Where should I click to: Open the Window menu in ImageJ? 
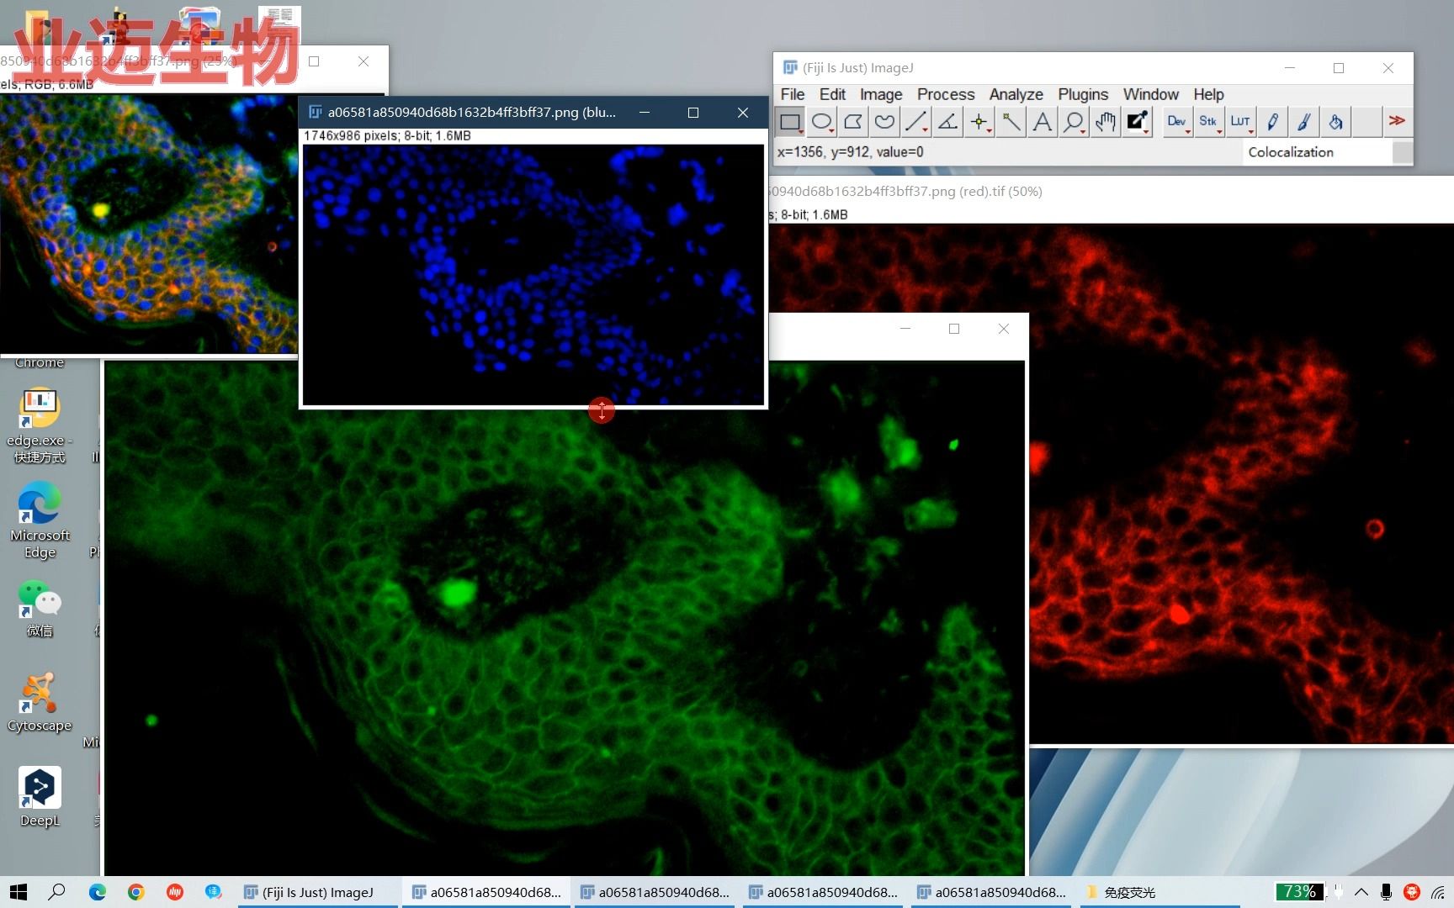(1150, 94)
